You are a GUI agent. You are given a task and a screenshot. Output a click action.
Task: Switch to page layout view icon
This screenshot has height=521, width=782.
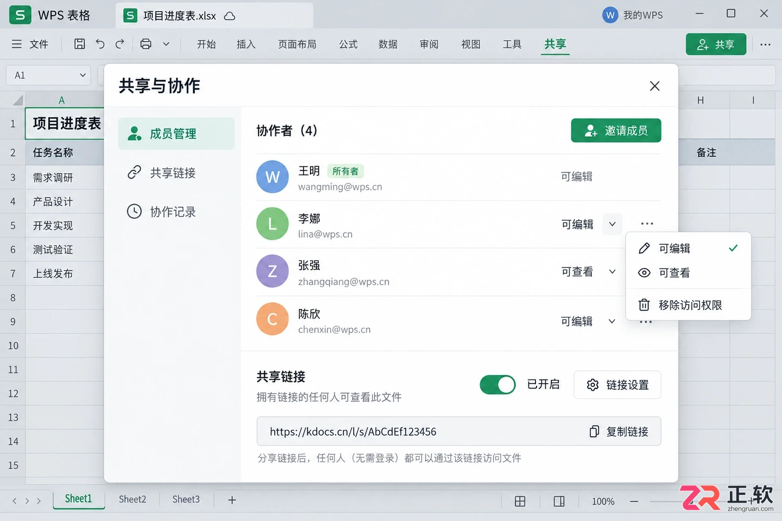559,501
